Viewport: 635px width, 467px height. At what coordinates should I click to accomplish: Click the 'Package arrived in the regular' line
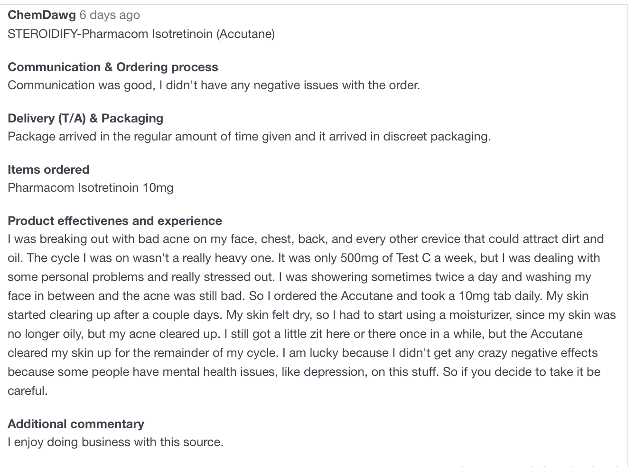[x=249, y=137]
